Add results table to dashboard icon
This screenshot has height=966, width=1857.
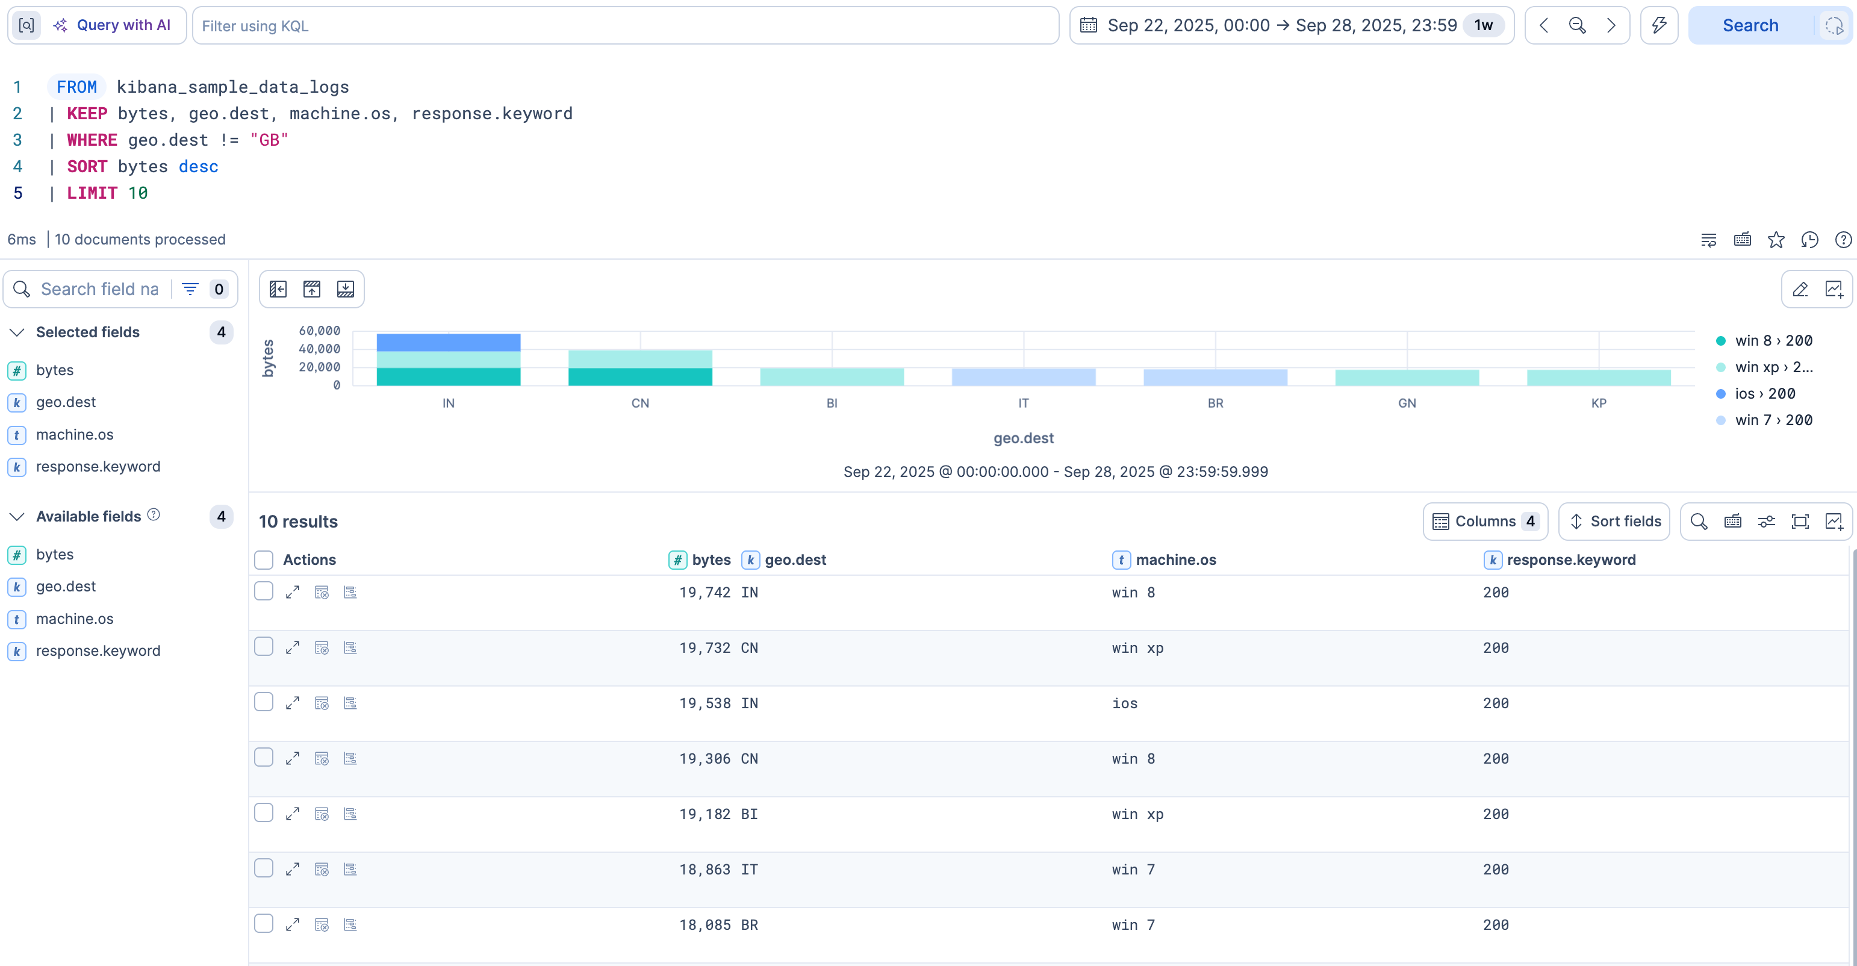click(1833, 521)
